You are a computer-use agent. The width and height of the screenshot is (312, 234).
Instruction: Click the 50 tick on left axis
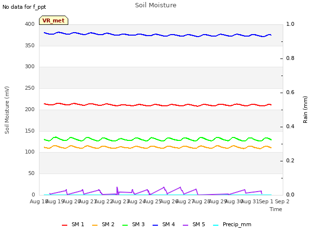click(x=31, y=174)
